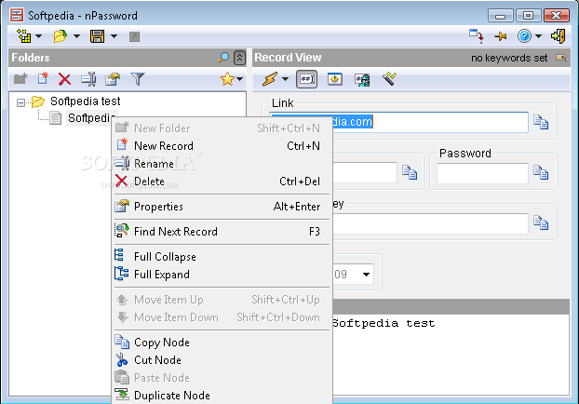Viewport: 579px width, 404px height.
Task: Click the magic wand password generator icon
Action: click(x=389, y=78)
